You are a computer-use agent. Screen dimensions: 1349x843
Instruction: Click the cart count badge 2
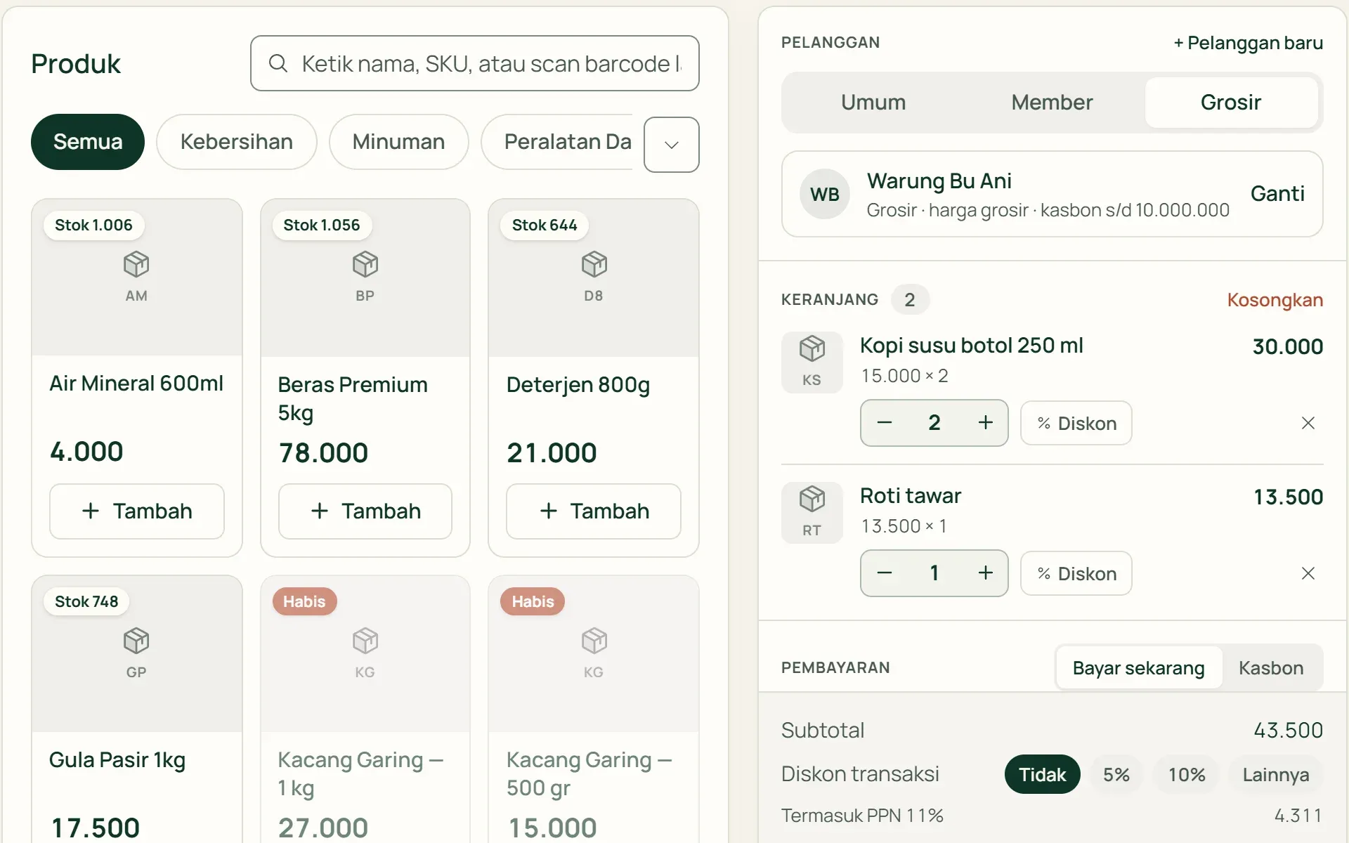point(910,300)
